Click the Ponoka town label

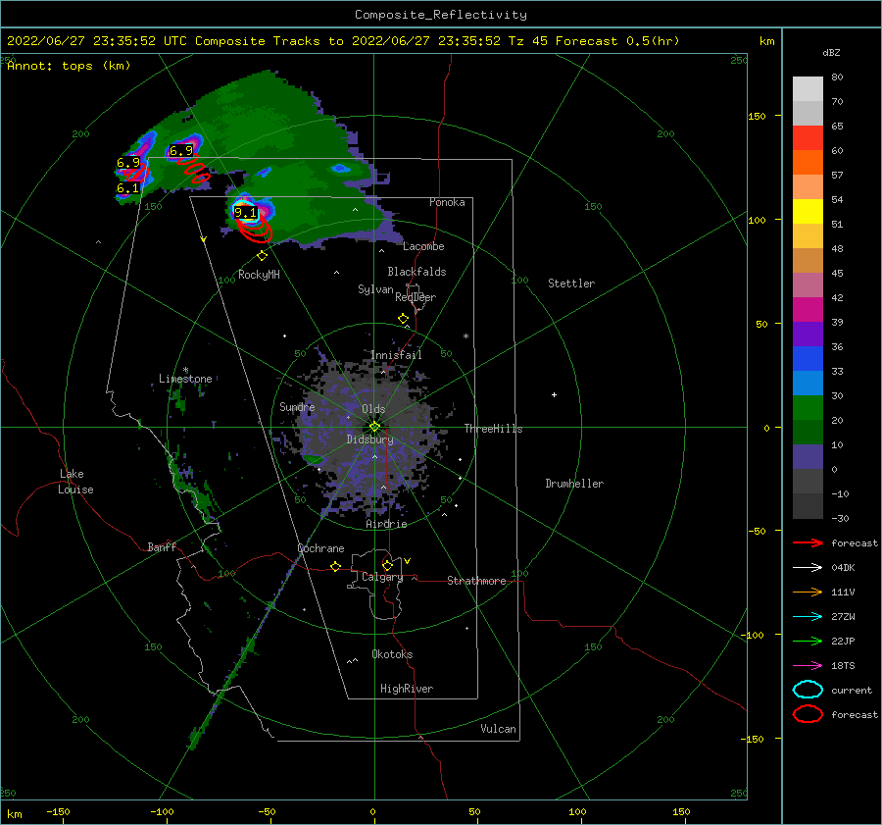coord(447,202)
